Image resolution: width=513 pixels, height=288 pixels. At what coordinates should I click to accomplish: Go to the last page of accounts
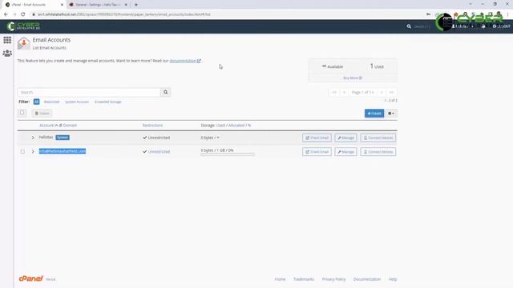click(391, 93)
